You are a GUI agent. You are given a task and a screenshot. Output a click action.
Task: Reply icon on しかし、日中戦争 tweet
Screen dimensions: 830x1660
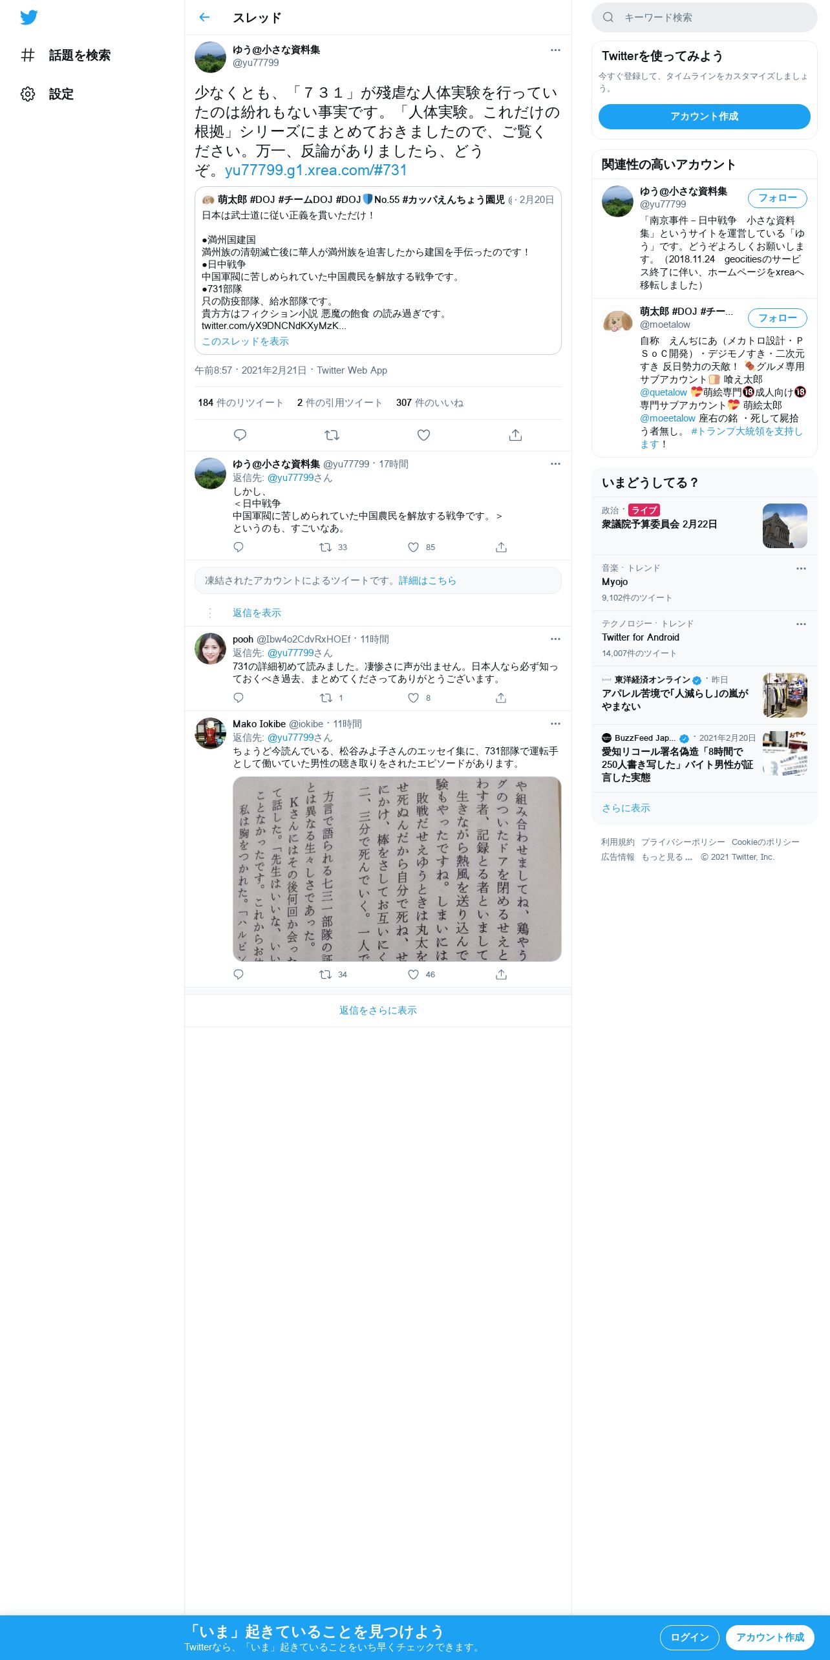point(239,547)
